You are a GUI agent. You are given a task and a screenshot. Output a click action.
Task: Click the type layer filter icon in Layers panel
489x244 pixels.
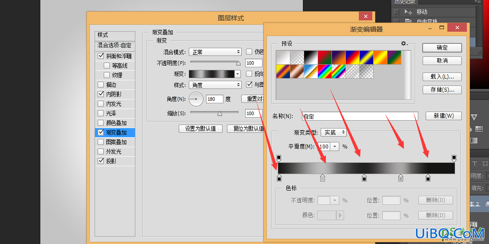[475, 163]
